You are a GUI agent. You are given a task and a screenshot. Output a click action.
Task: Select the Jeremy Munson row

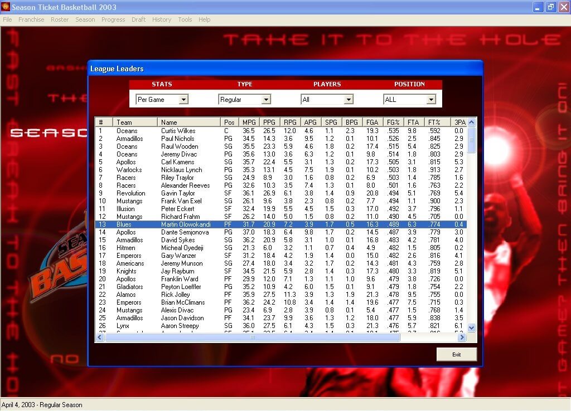[281, 263]
